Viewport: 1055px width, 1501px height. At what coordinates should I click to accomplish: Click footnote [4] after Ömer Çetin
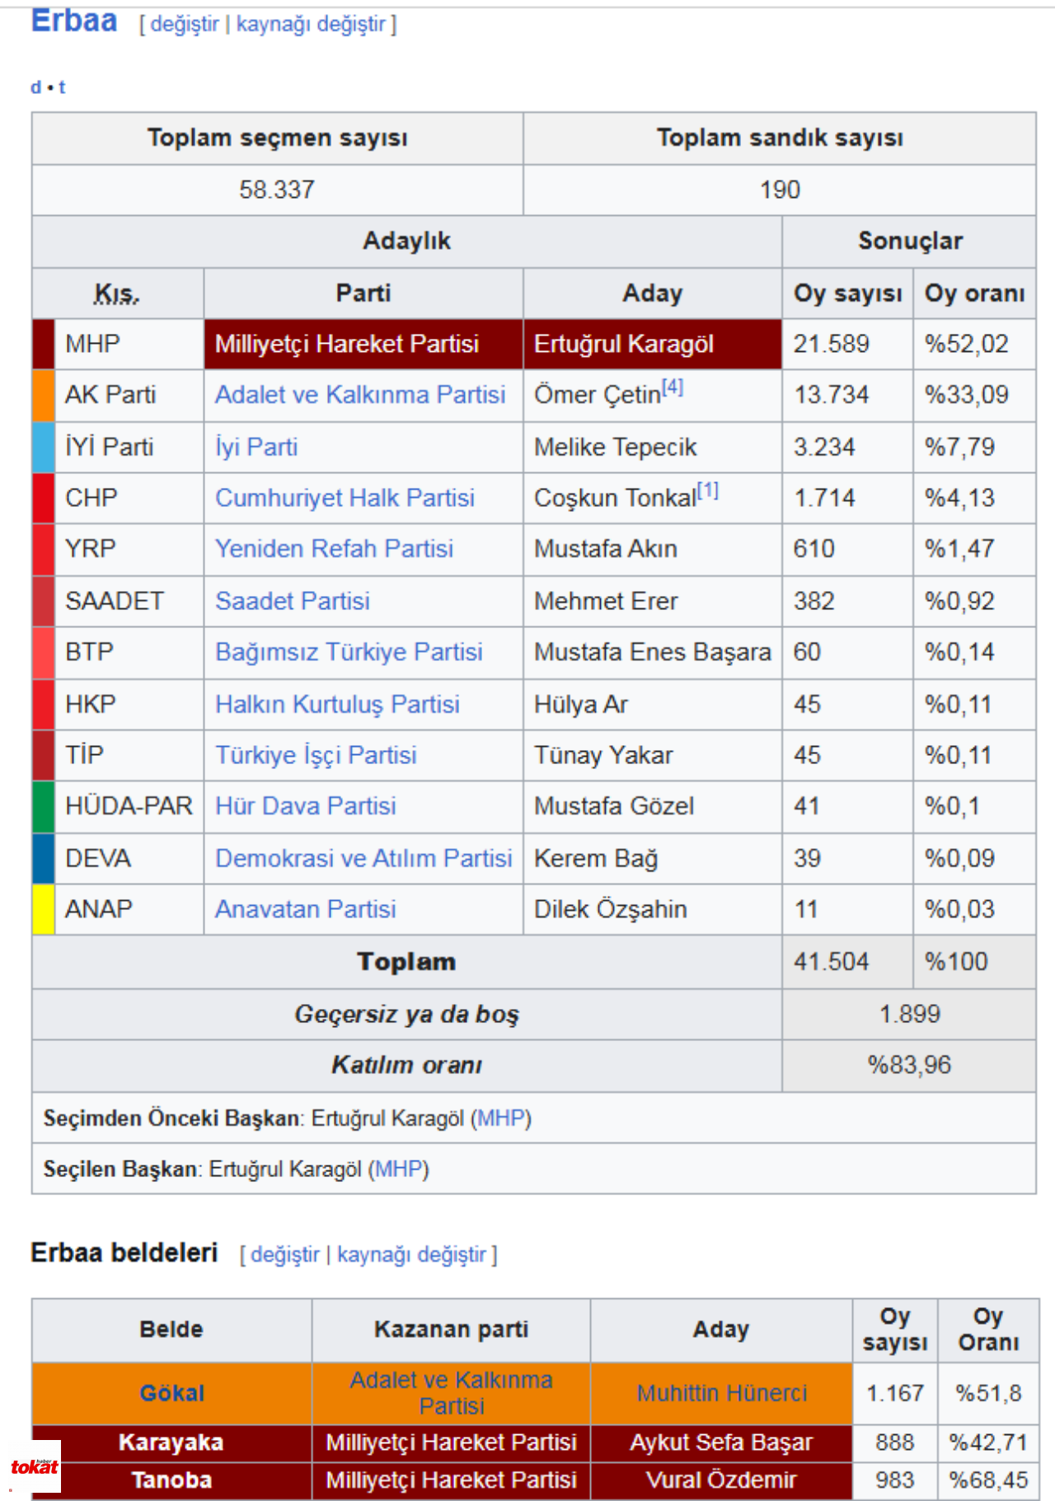click(673, 386)
